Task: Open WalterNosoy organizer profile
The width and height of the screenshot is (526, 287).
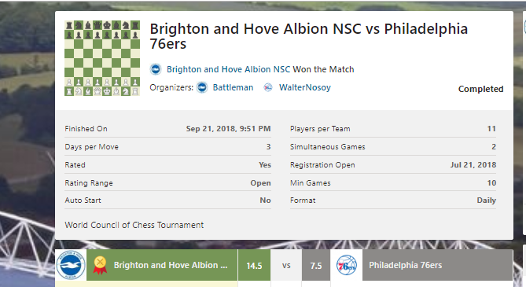Action: pyautogui.click(x=305, y=87)
